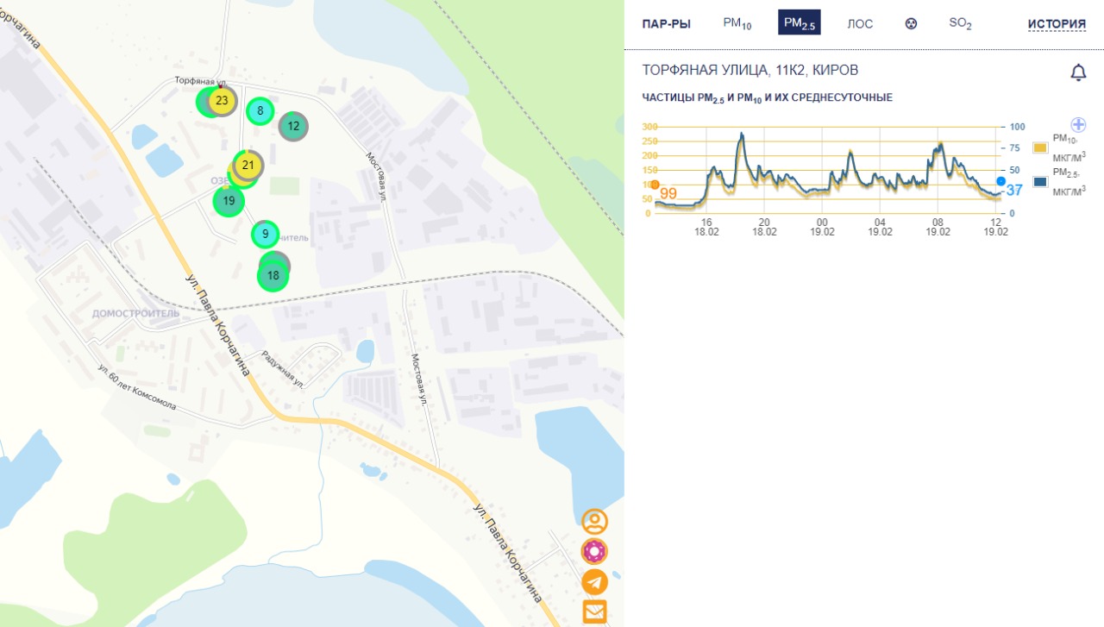Viewport: 1104px width, 627px height.
Task: Click the orange envelope mail icon
Action: (x=594, y=611)
